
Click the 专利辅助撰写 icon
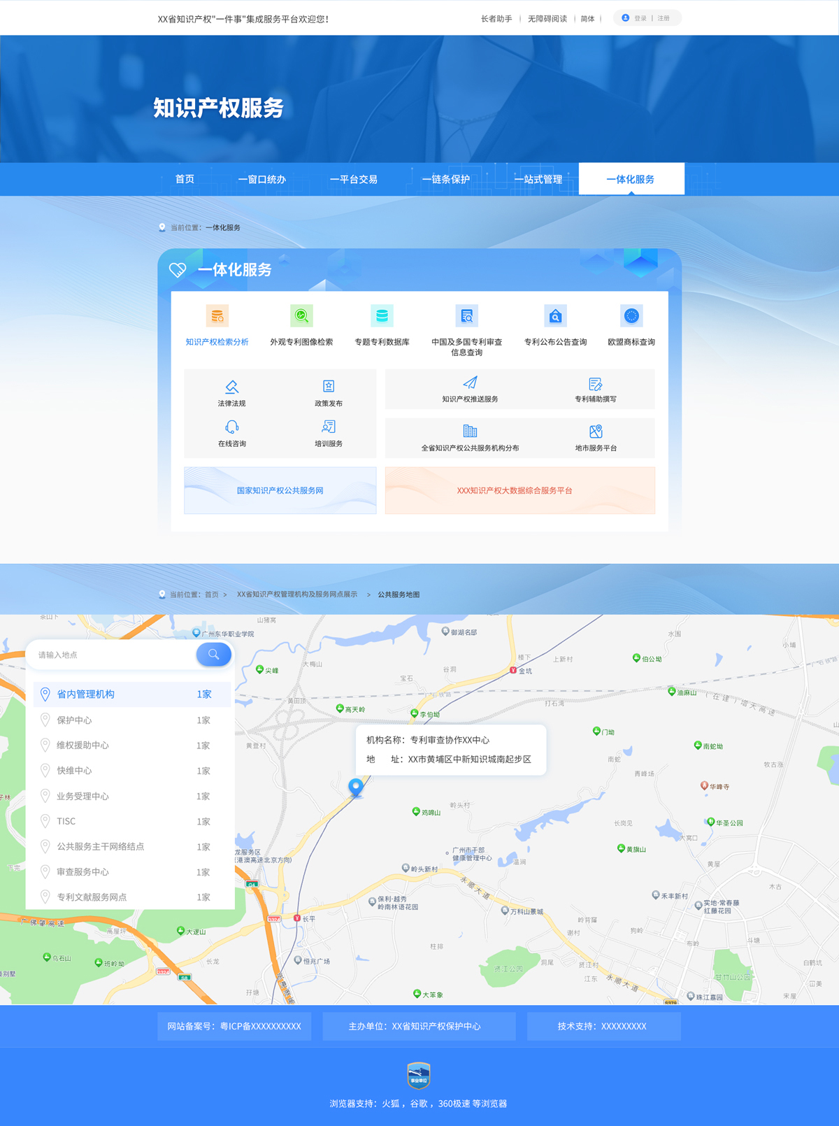(x=596, y=383)
